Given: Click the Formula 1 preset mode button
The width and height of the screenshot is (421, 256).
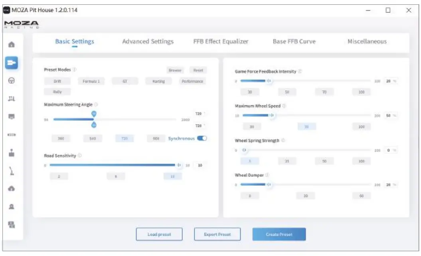Looking at the screenshot, I should (x=91, y=81).
